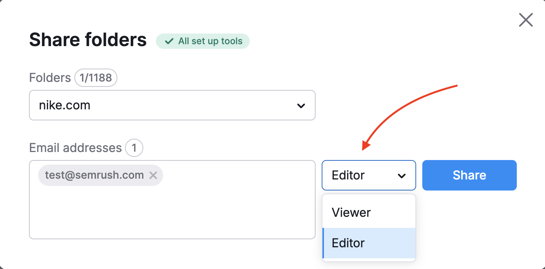Image resolution: width=545 pixels, height=269 pixels.
Task: Click the test@semrush.com email tag text
Action: point(94,175)
